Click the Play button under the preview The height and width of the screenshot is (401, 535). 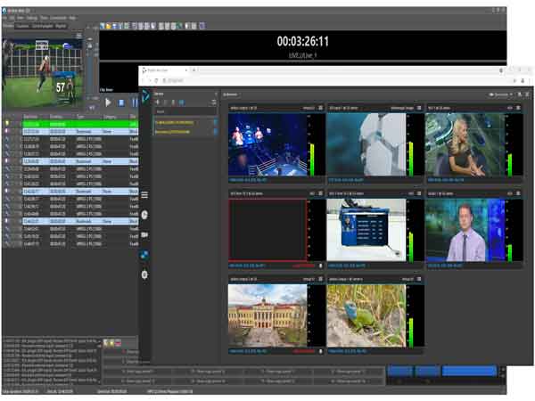[x=108, y=102]
